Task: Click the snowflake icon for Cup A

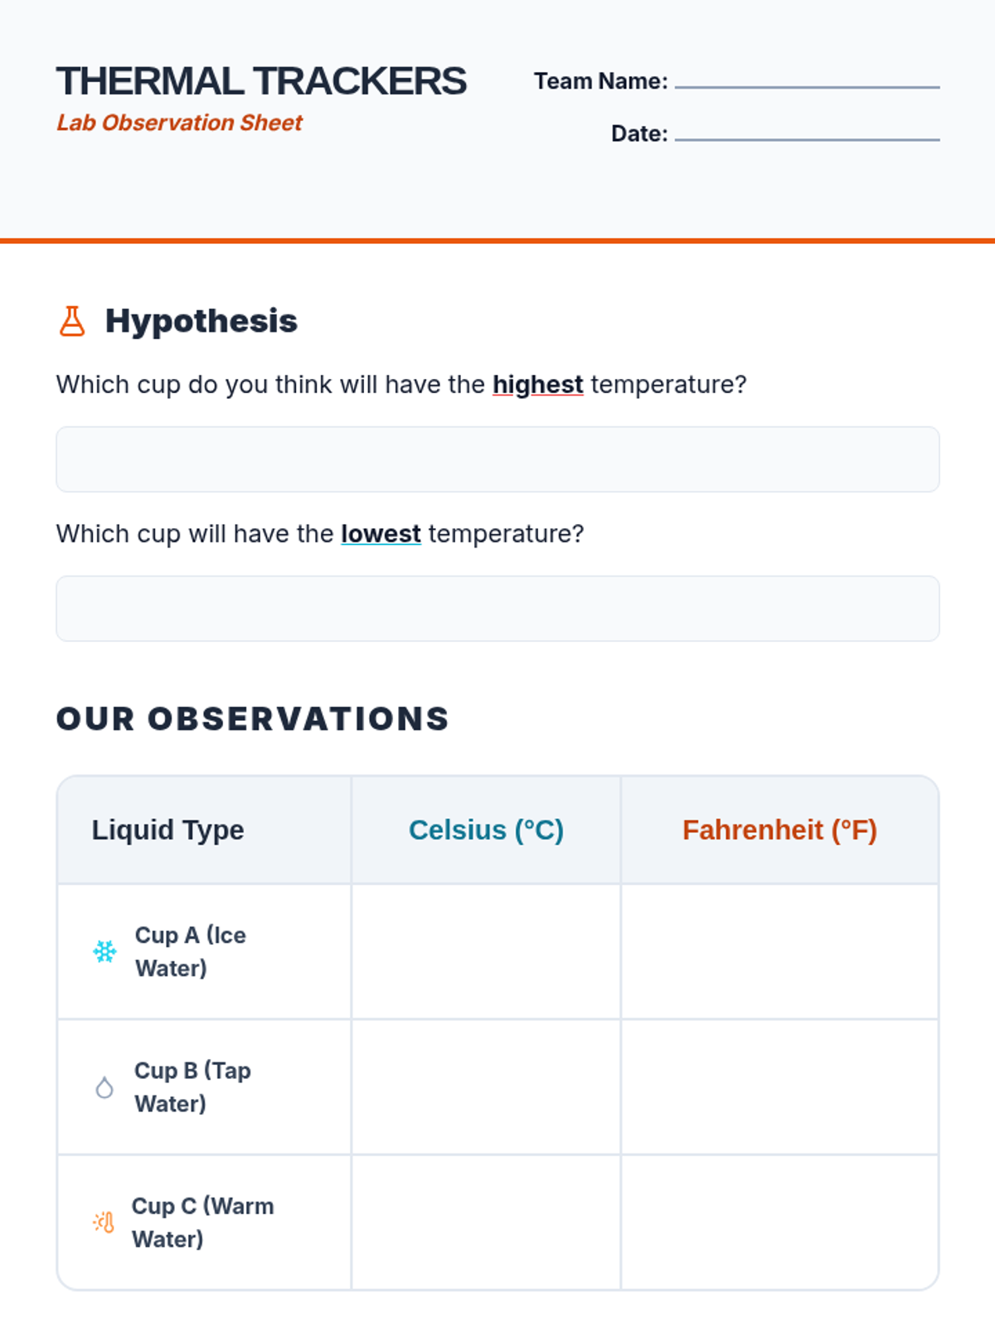Action: [x=104, y=951]
